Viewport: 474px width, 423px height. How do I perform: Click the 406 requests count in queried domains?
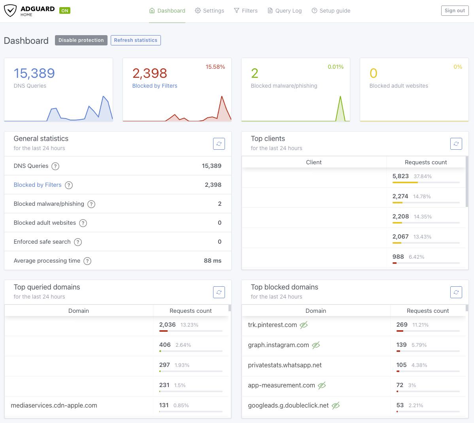tap(165, 345)
